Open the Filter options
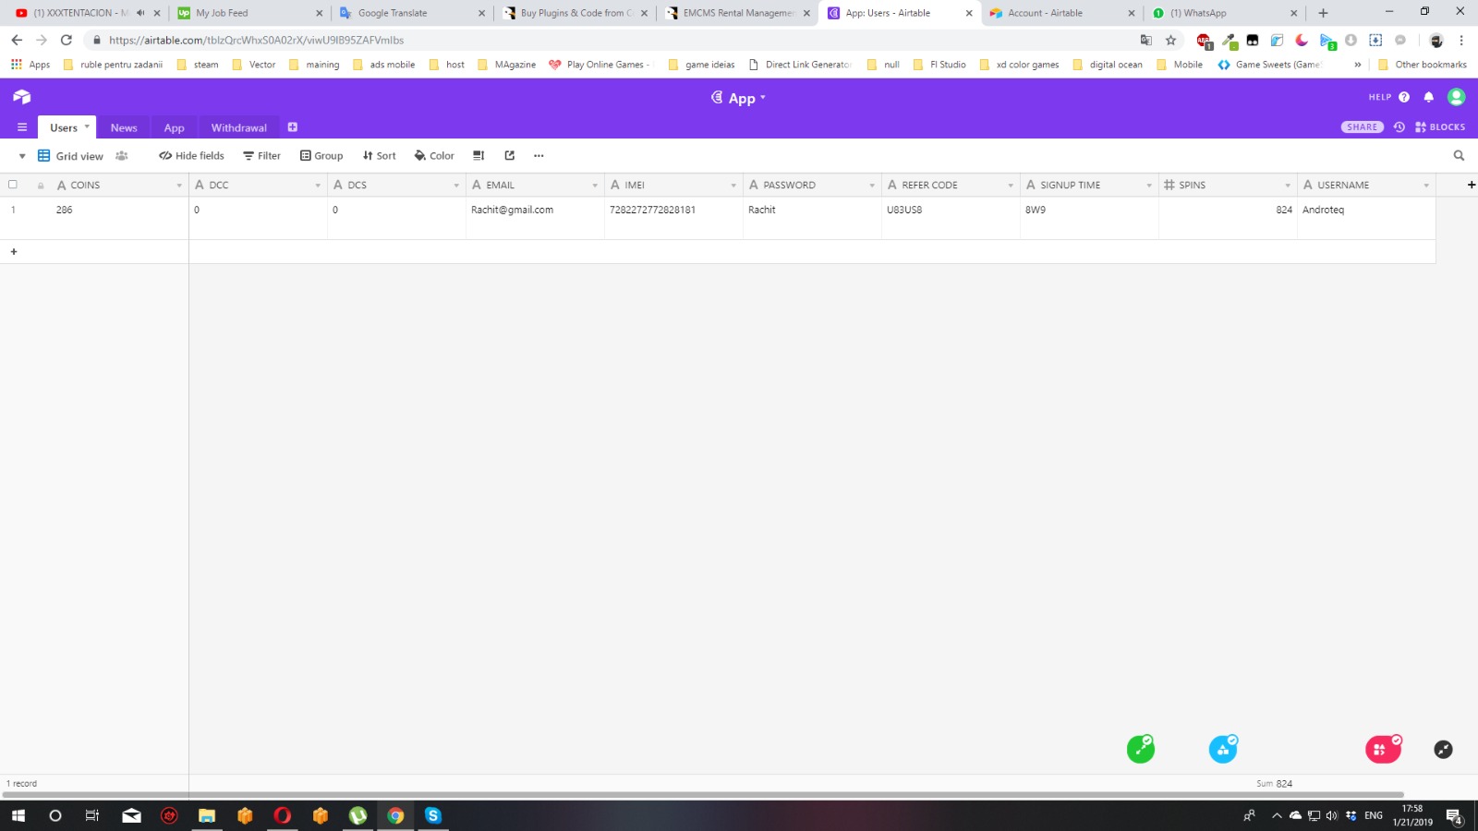 pos(262,156)
